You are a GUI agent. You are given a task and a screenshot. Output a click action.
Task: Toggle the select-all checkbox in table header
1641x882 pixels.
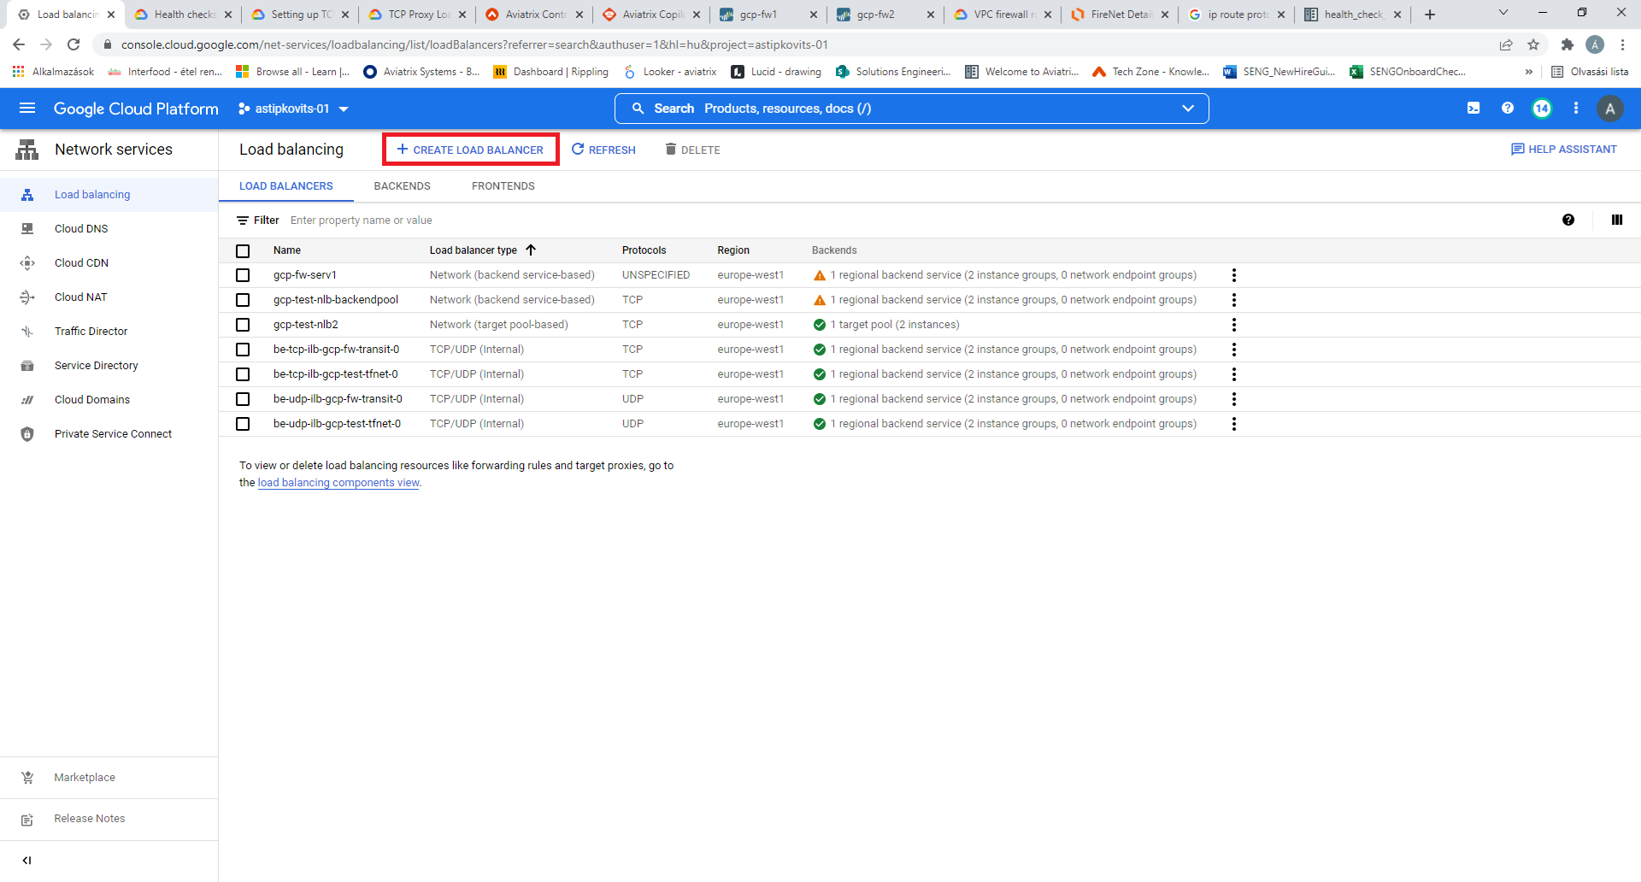pos(243,250)
